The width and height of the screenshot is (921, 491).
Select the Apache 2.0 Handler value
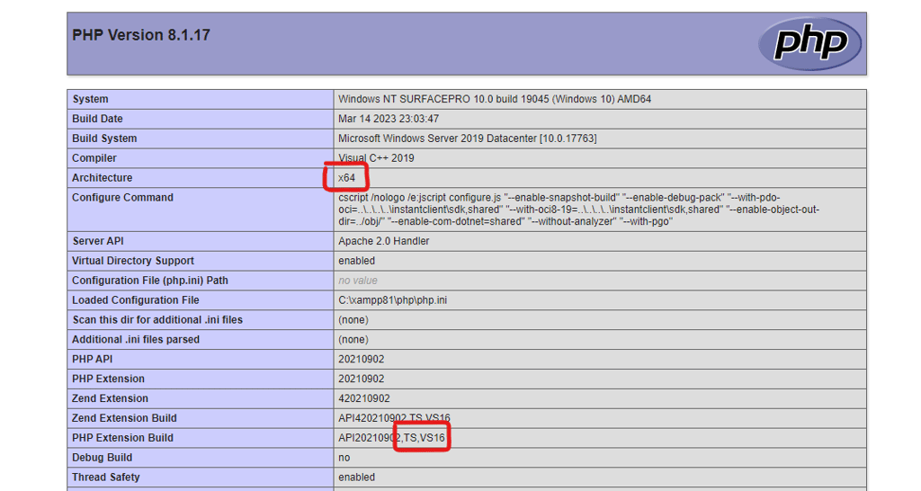click(383, 241)
